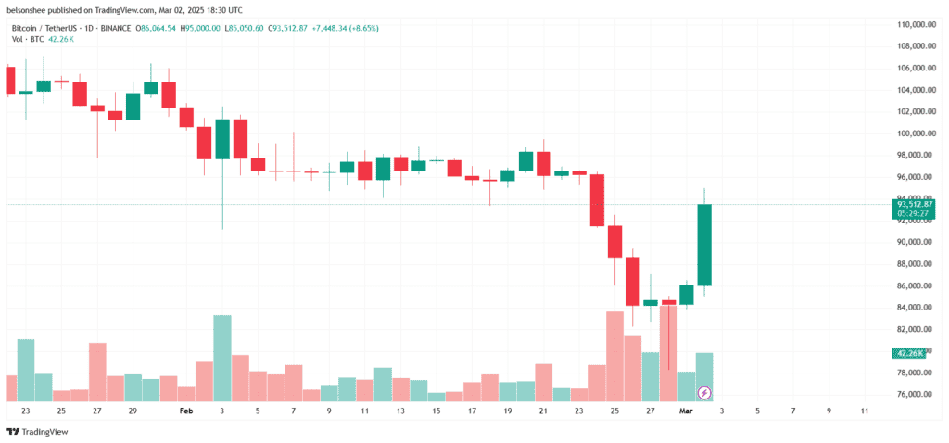Click the TradingView text wordmark
The width and height of the screenshot is (949, 443).
[x=44, y=432]
